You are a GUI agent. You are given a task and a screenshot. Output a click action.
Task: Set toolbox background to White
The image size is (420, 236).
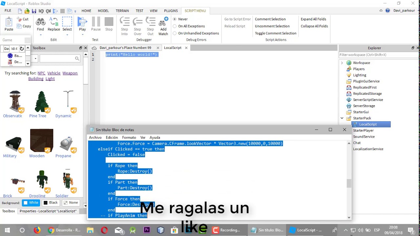coord(31,203)
